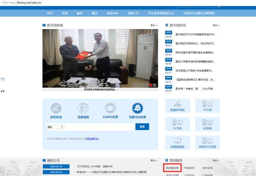Open news item 图书馆：书香战"疫"，守土尽责
Image resolution: width=256 pixels, height=176 pixels.
point(194,89)
